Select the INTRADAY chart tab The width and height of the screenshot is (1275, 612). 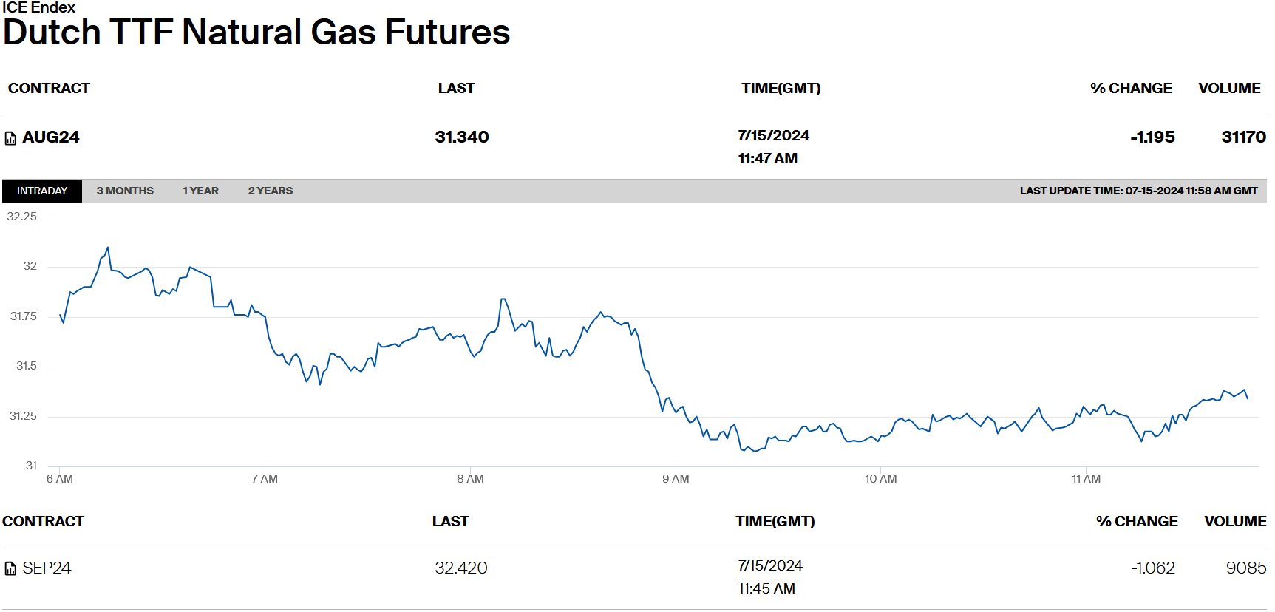coord(42,191)
